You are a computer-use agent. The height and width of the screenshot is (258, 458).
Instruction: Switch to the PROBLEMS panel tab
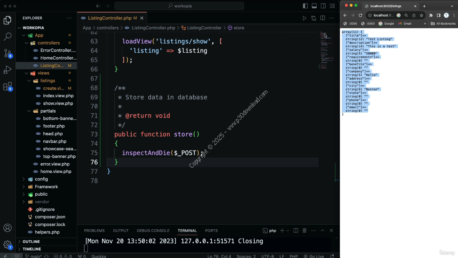[94, 230]
